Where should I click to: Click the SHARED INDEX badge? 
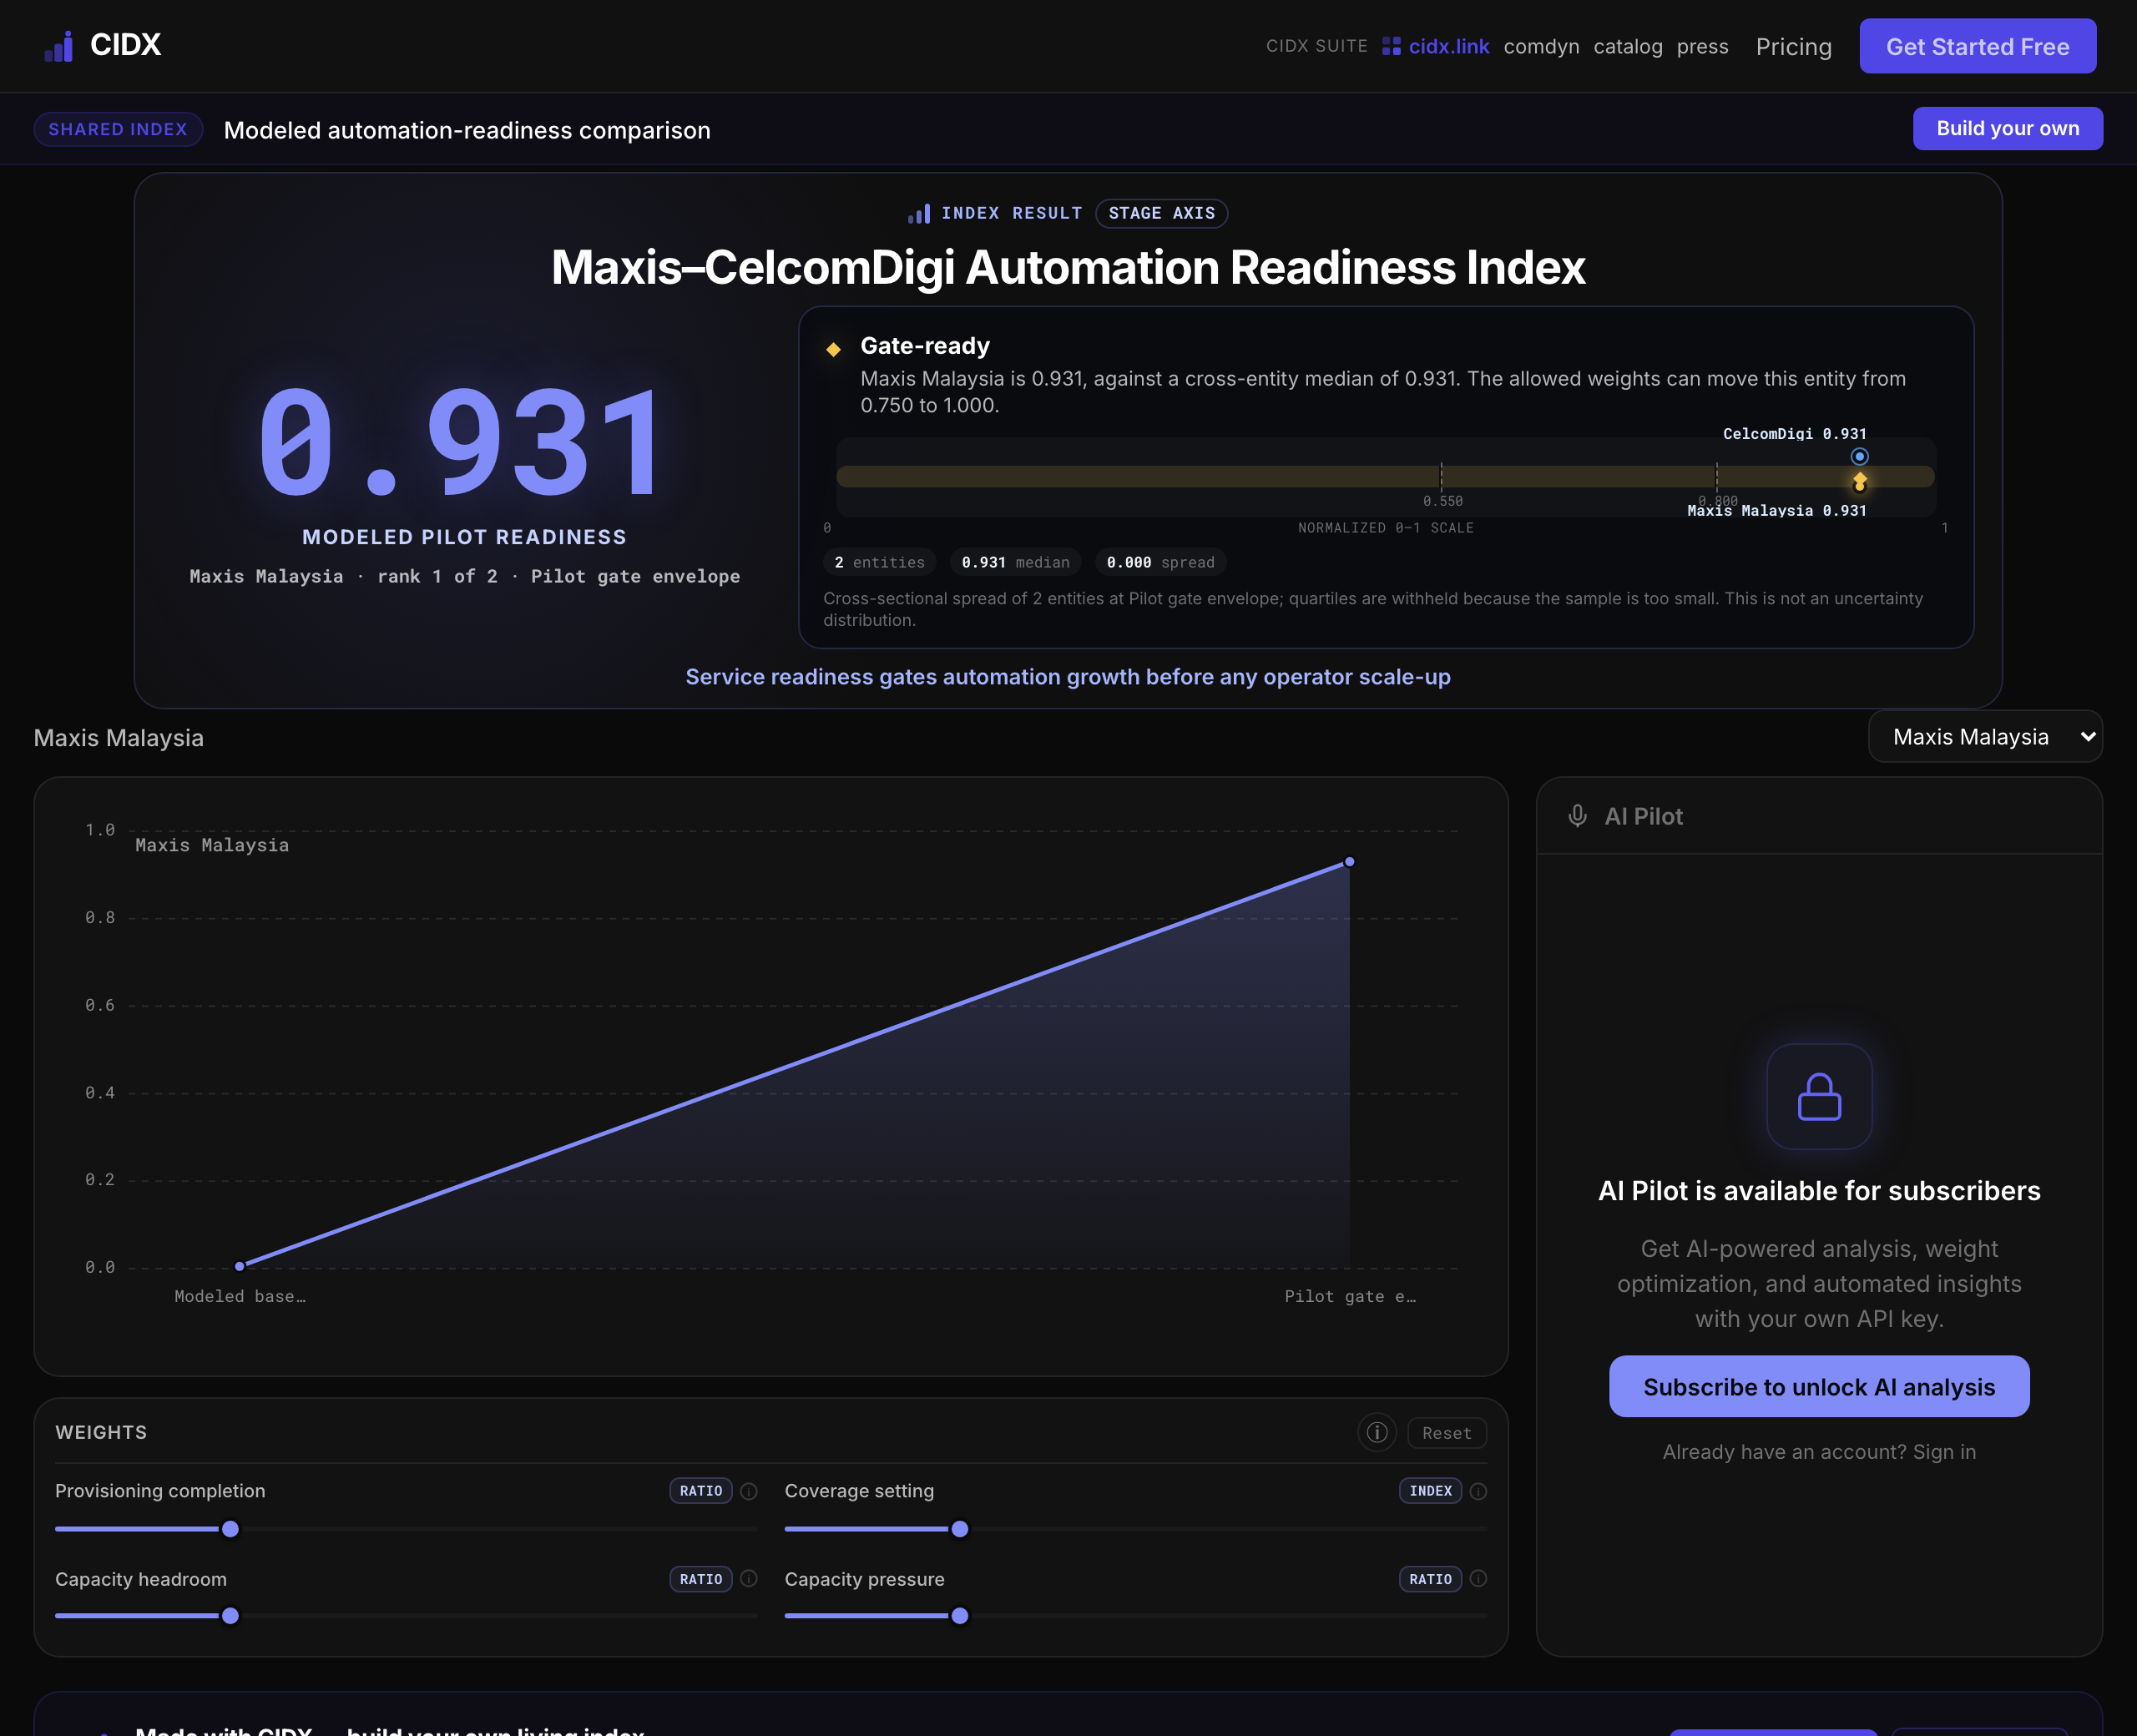pyautogui.click(x=118, y=129)
